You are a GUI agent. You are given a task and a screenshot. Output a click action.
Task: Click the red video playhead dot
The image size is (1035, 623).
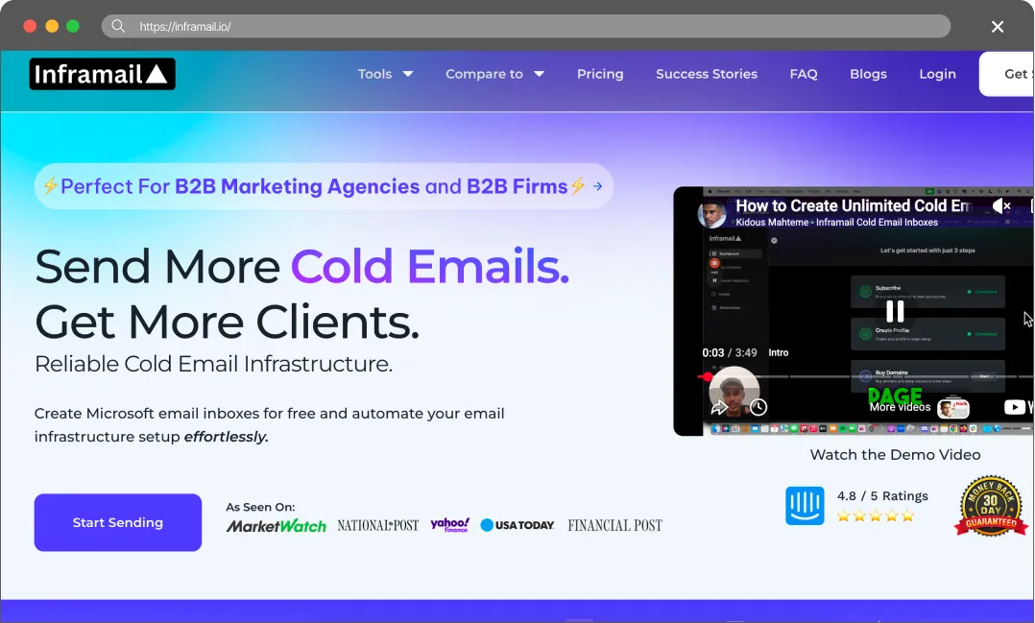click(707, 377)
